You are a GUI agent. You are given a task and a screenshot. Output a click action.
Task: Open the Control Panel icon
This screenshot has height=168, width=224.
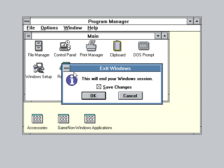click(x=65, y=45)
